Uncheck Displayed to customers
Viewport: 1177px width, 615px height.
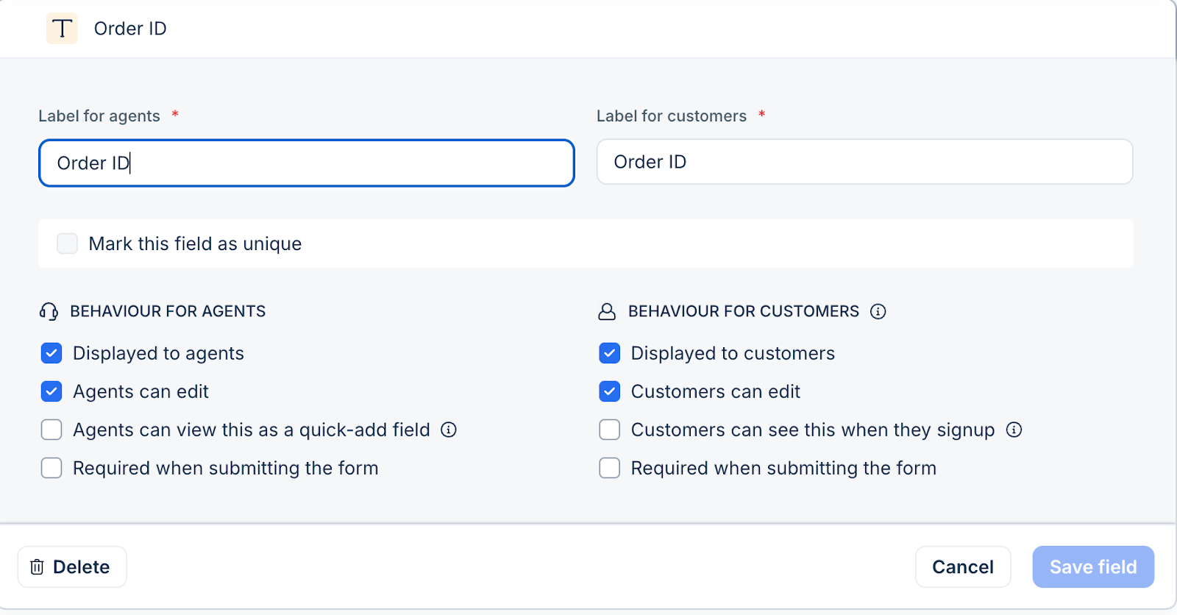610,354
